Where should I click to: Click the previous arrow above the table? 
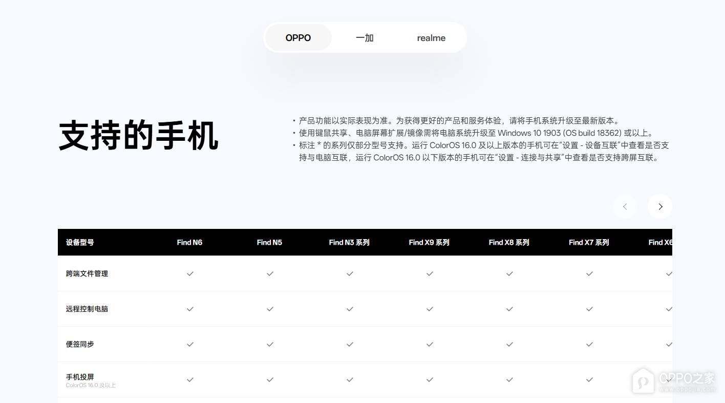click(625, 206)
